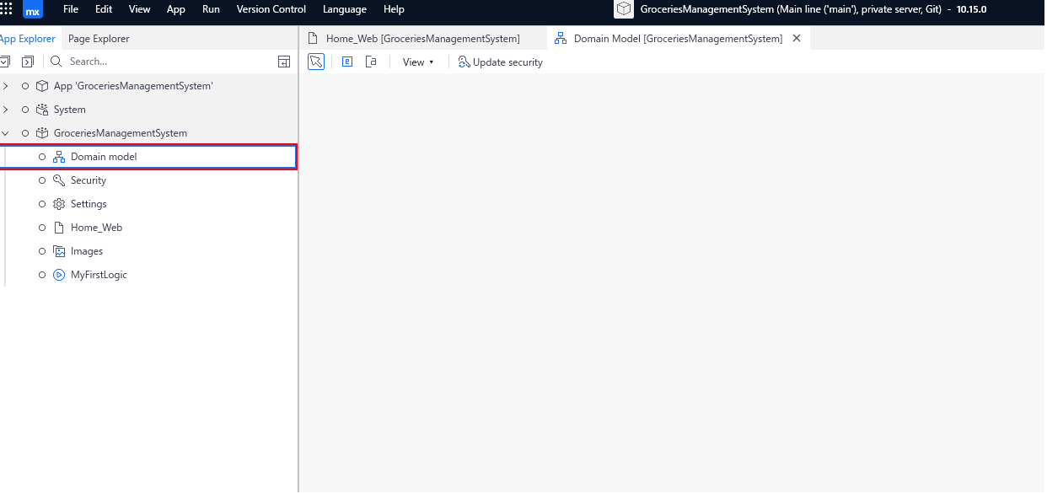Screen dimensions: 1047x494
Task: Open the Help menu
Action: 394,9
